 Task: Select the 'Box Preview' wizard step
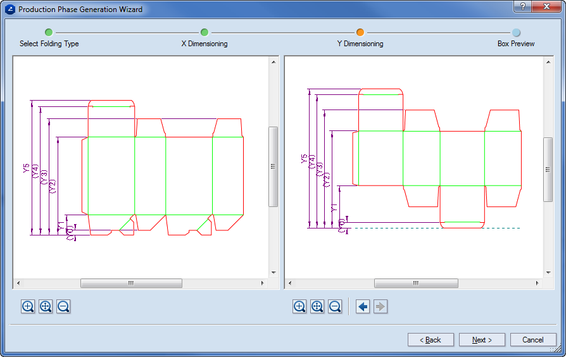[x=516, y=32]
